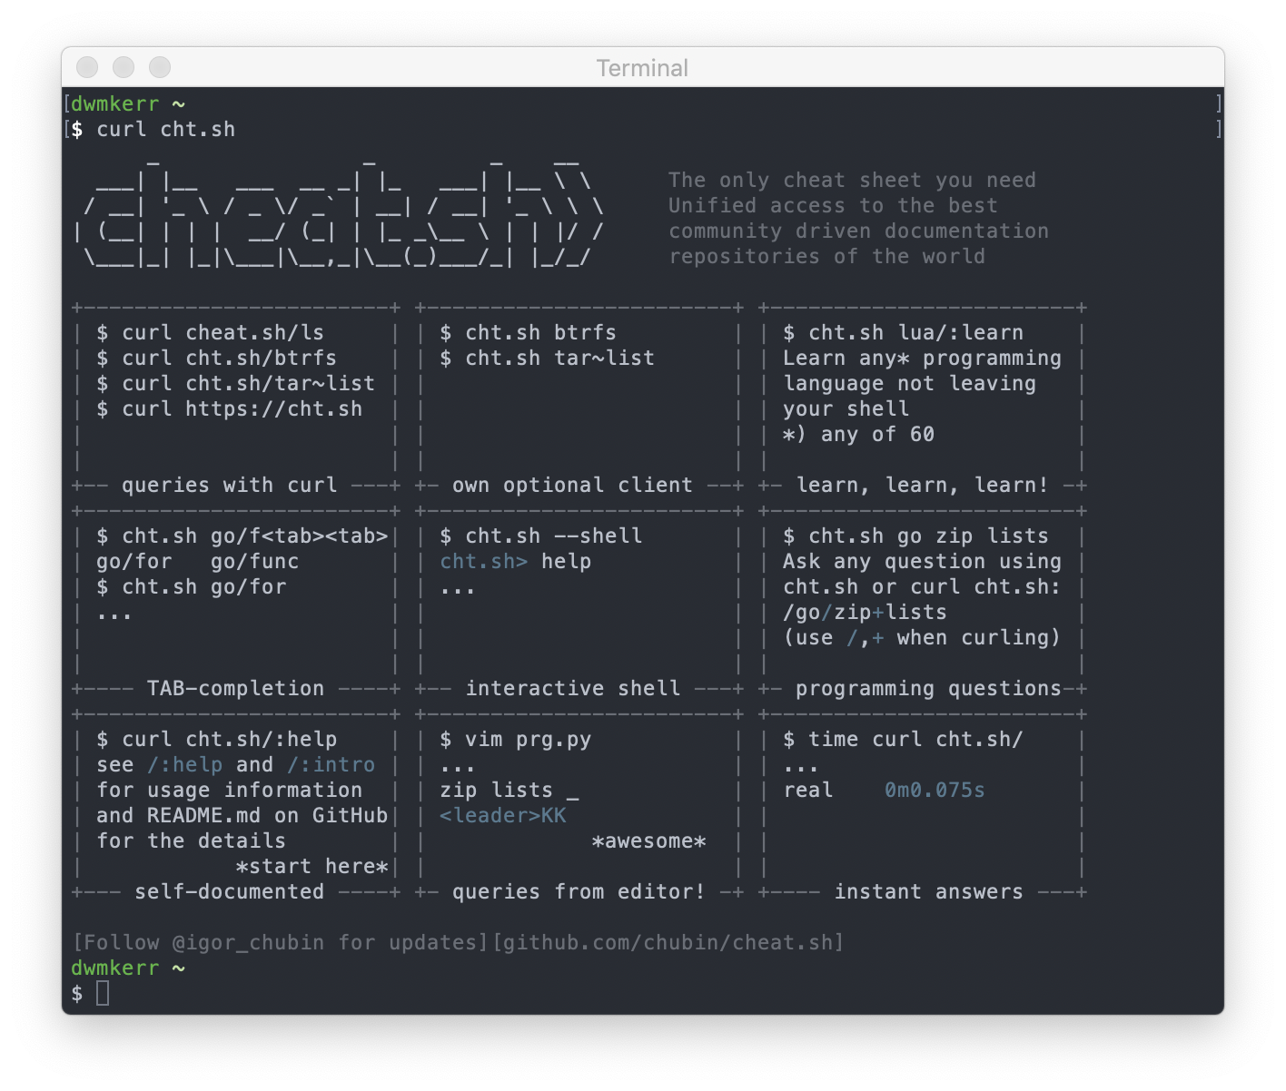This screenshot has width=1286, height=1091.
Task: Click the "*start here*" text
Action: (312, 866)
